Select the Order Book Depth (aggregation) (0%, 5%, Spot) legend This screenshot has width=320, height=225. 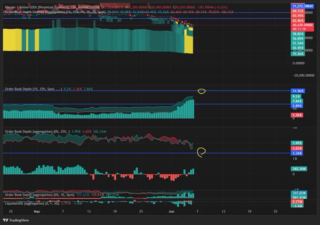(40, 195)
